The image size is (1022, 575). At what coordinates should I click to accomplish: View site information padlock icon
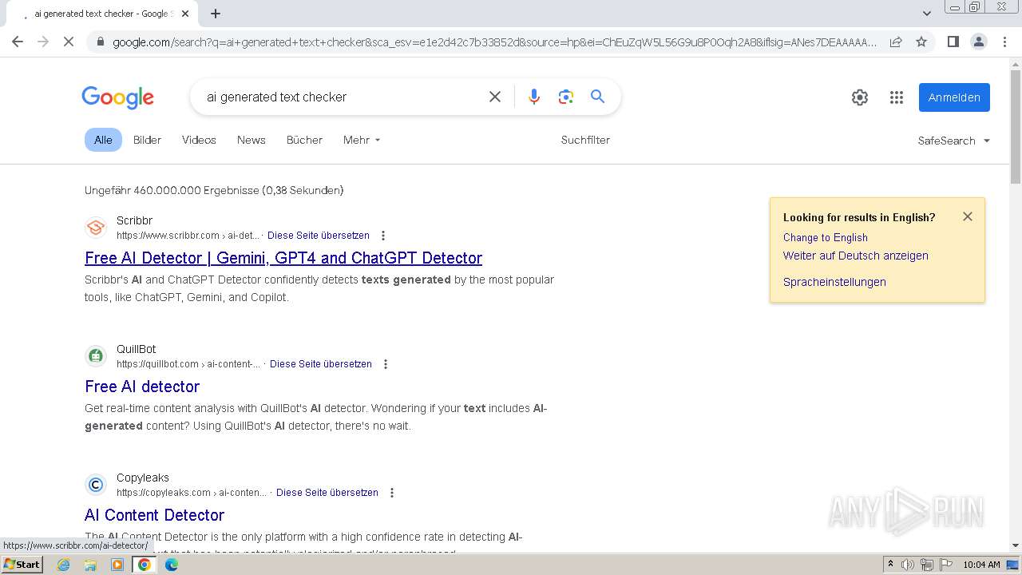click(x=99, y=42)
